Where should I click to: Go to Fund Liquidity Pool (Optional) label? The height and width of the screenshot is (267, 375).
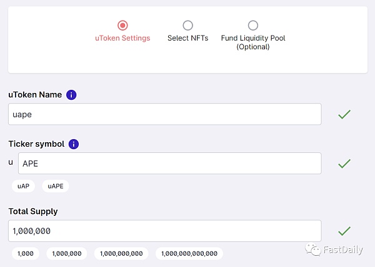pyautogui.click(x=252, y=42)
